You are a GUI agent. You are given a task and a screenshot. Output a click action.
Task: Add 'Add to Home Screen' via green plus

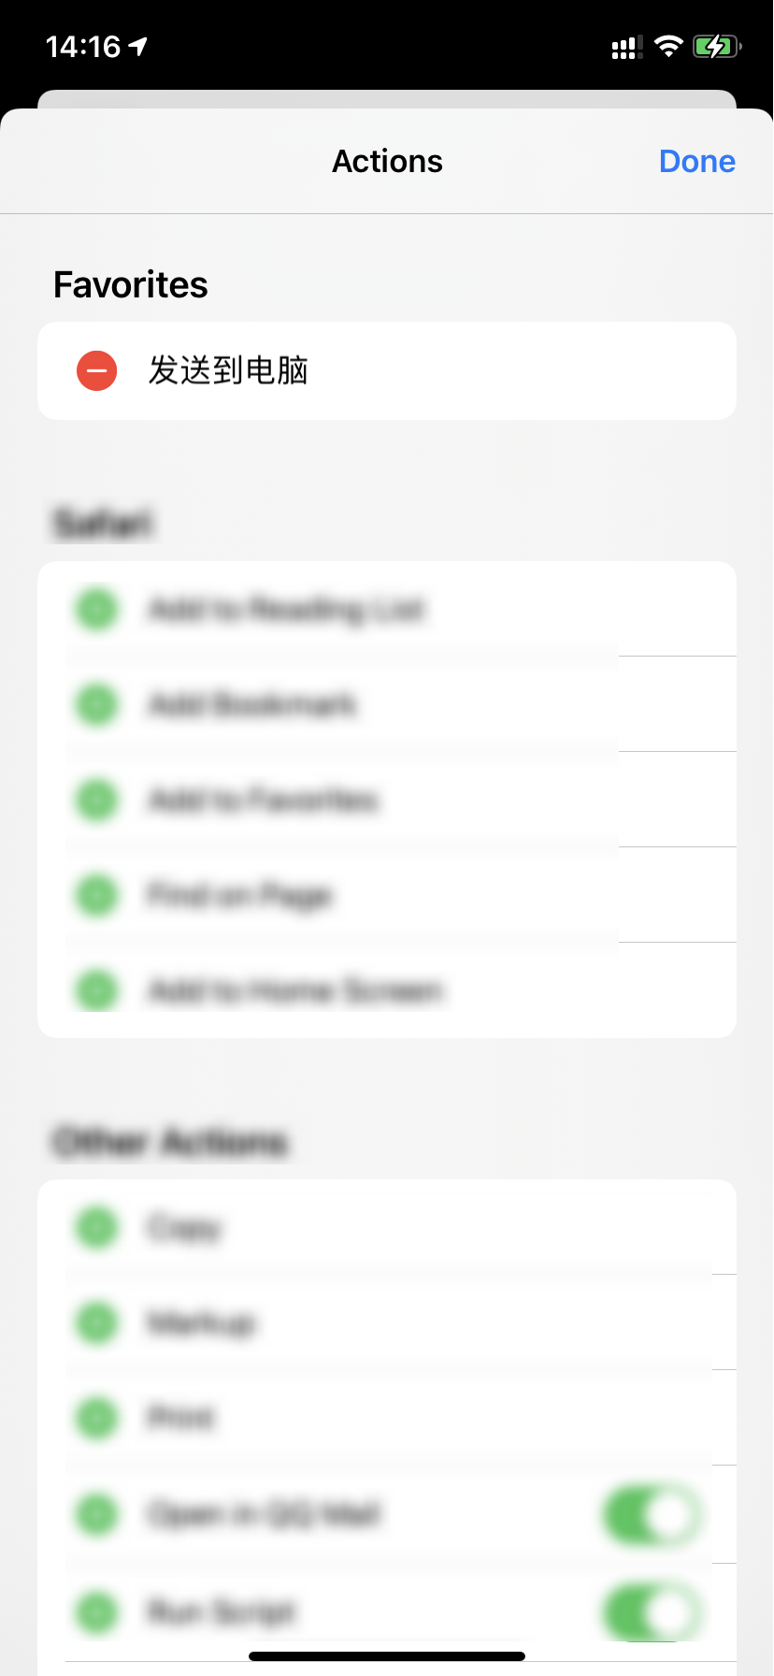(x=97, y=990)
